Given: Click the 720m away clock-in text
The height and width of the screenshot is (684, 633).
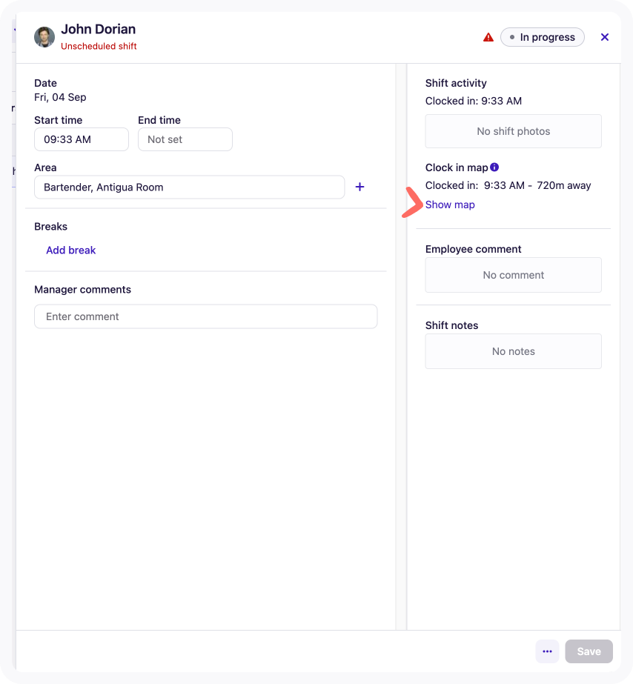Looking at the screenshot, I should click(x=563, y=185).
